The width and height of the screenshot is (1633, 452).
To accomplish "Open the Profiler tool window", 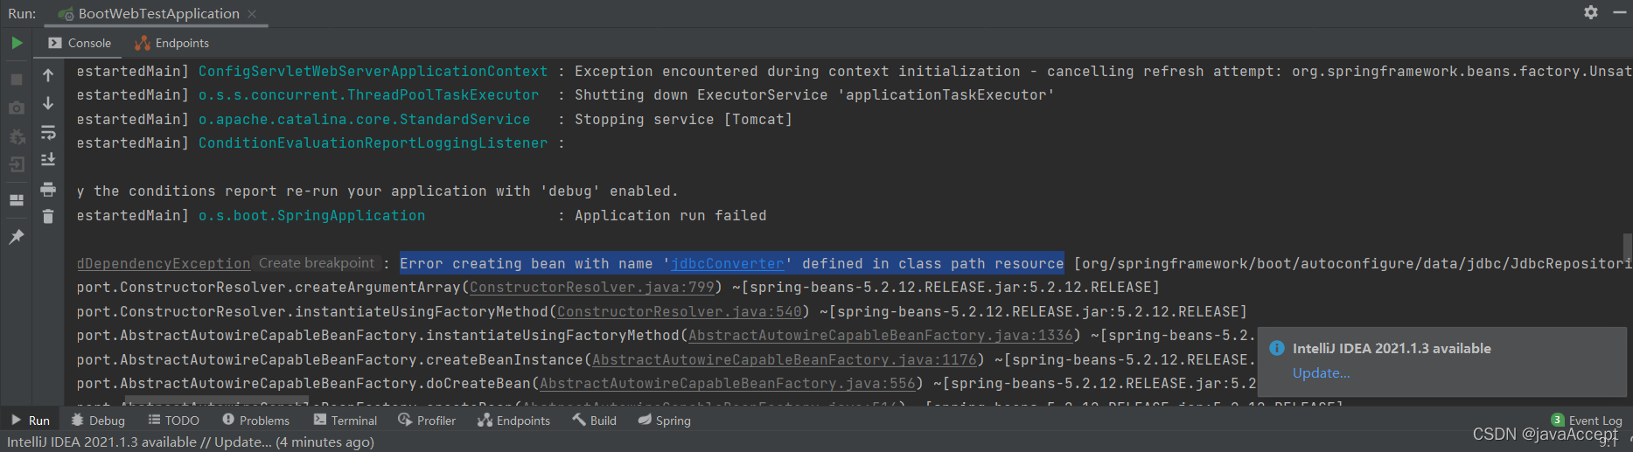I will (427, 421).
